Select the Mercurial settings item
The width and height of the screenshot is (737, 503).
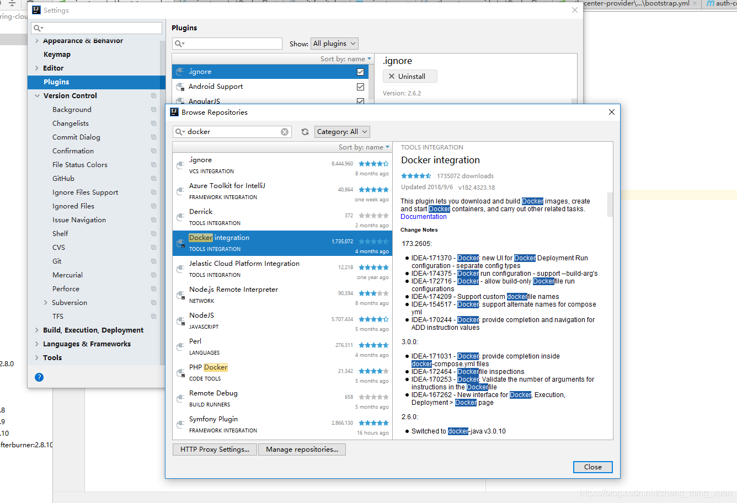67,275
